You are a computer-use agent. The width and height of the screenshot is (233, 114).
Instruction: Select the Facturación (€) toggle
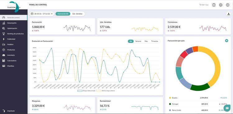pyautogui.click(x=63, y=14)
